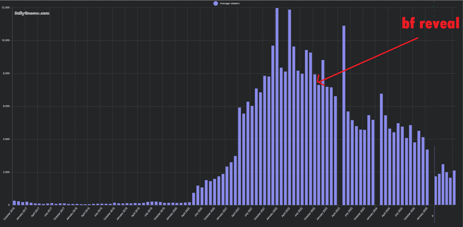Image resolution: width=463 pixels, height=227 pixels.
Task: Select the October 2022 average viewers bar
Action: click(315, 140)
